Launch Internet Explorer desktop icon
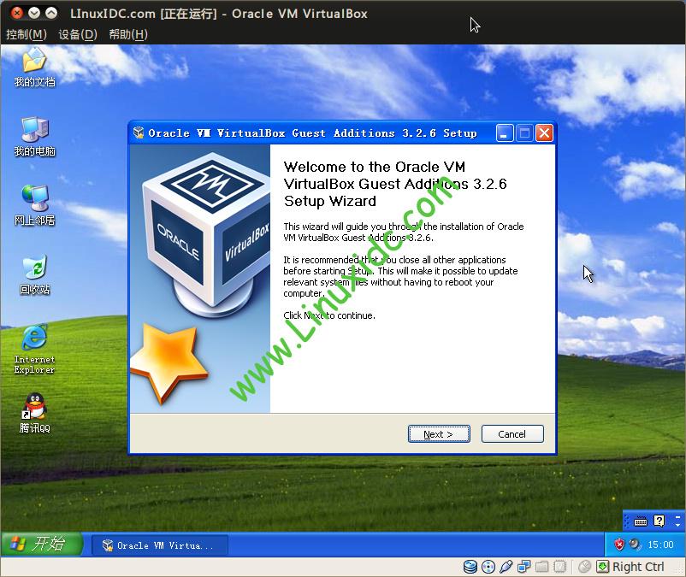Viewport: 686px width, 577px height. [x=34, y=350]
